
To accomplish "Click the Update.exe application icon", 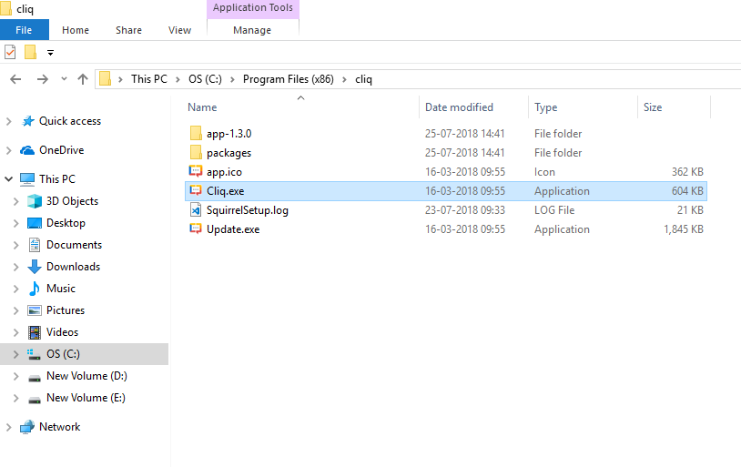I will [196, 228].
